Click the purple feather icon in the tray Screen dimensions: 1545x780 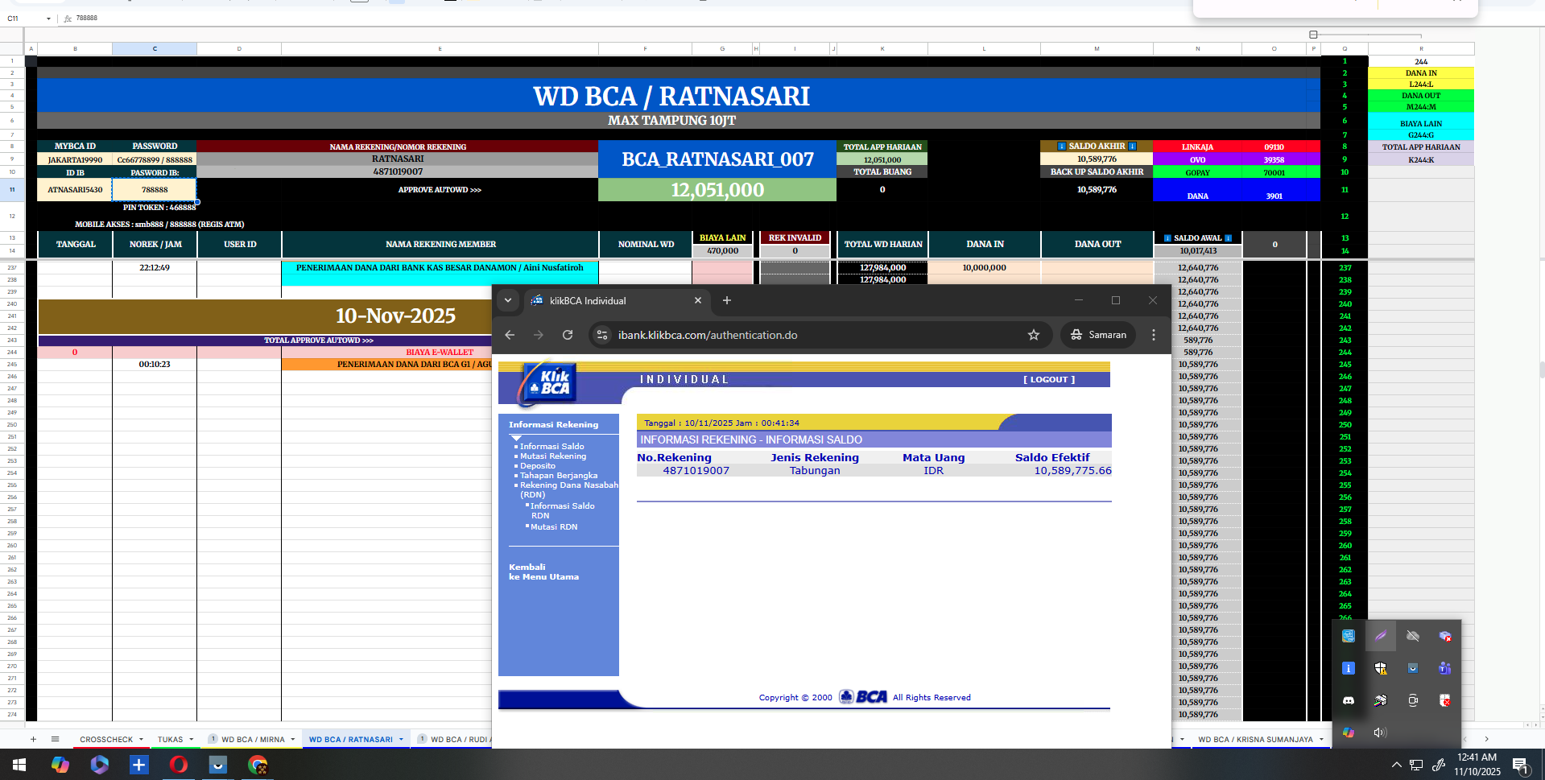(x=1381, y=636)
